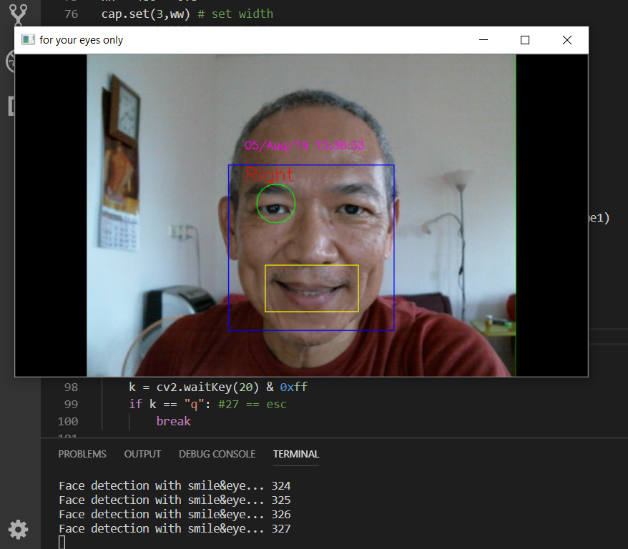
Task: Click the blue face detection rectangle in the video
Action: pos(311,165)
